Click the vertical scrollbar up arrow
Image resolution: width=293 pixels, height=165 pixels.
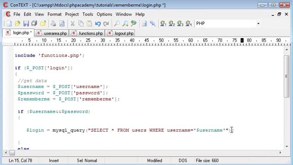click(287, 50)
